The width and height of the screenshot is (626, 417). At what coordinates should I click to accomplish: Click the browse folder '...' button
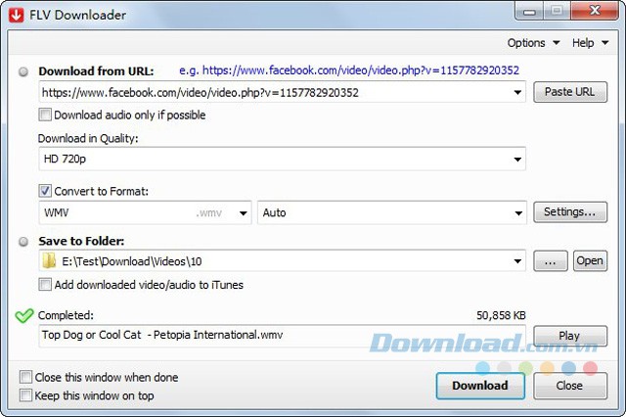click(551, 261)
